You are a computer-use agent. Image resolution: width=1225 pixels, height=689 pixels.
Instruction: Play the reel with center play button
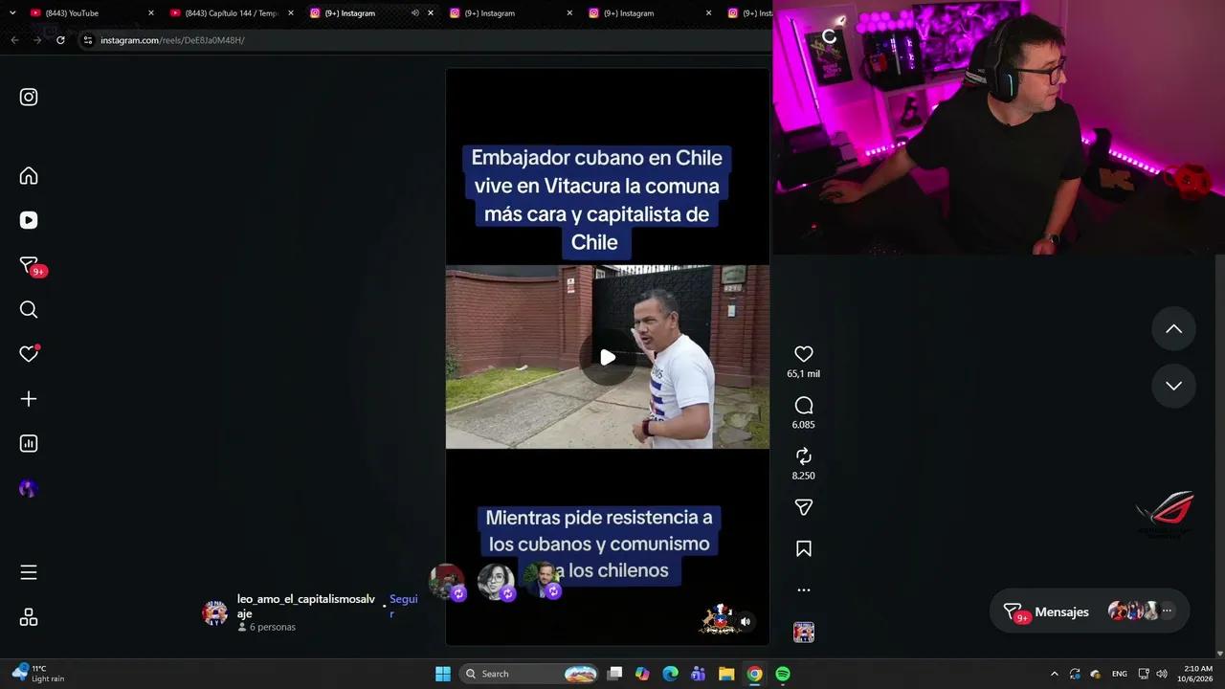click(608, 357)
